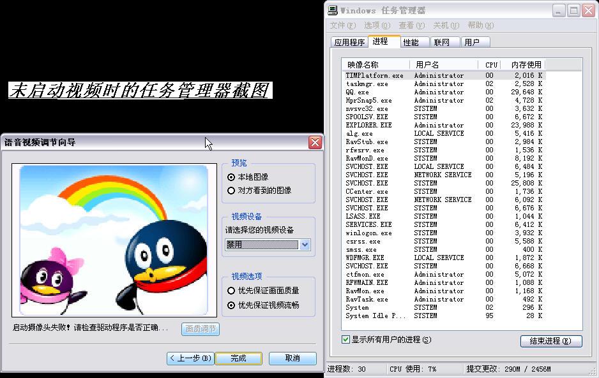599x378 pixels.
Task: Open the 帮助 menu in Task Manager
Action: coord(481,25)
